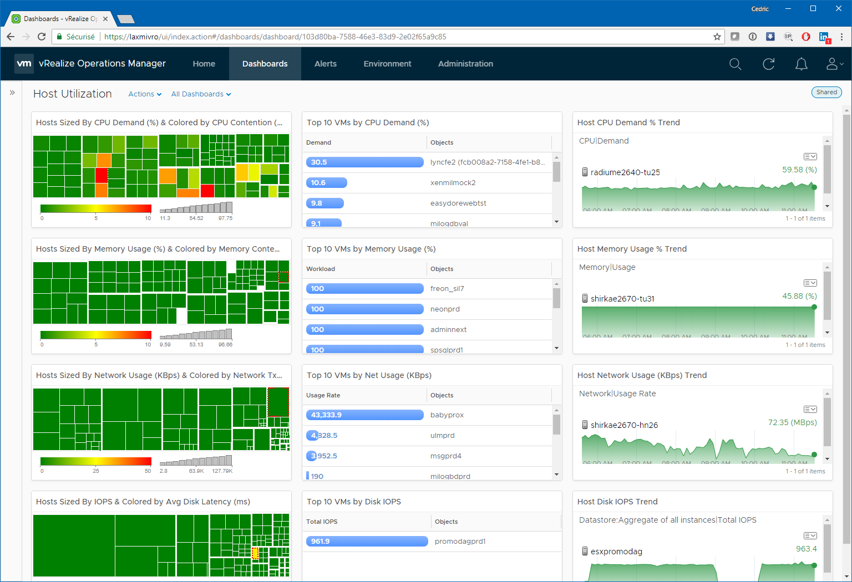Click the legend icon in Memory Usage trend

coord(810,283)
